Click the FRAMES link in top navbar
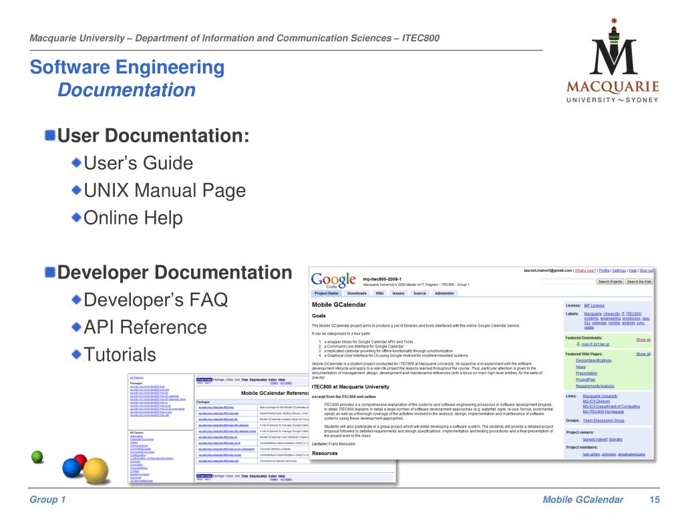The width and height of the screenshot is (684, 513). click(274, 383)
